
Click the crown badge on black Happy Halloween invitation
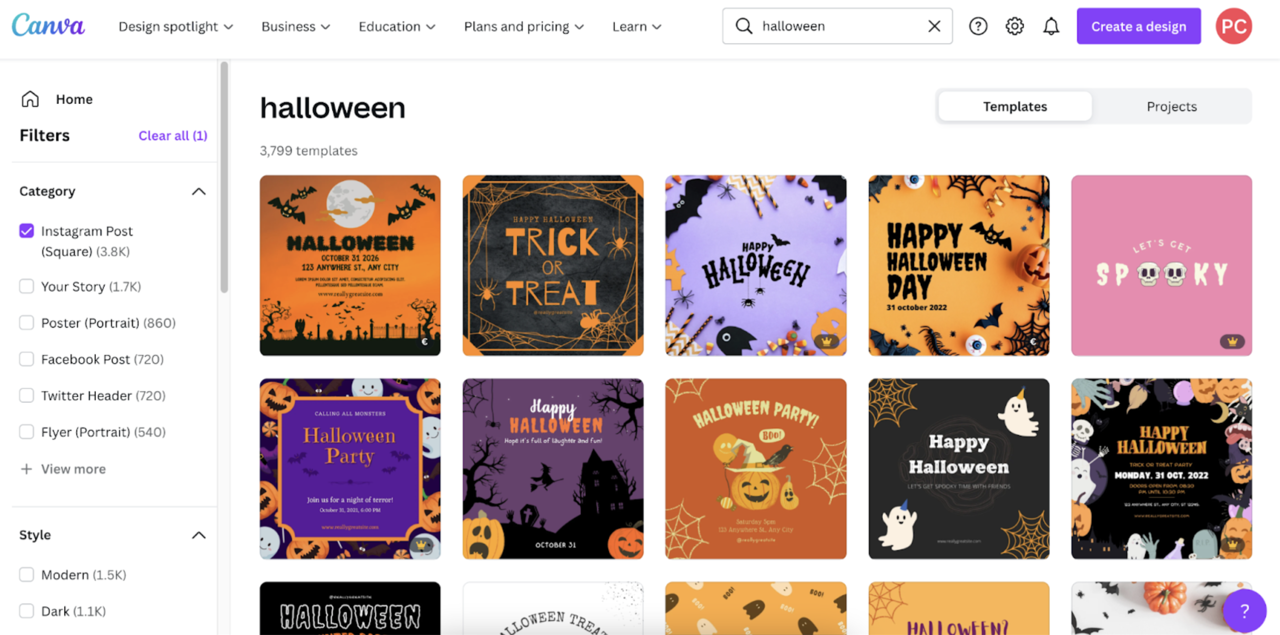coord(1232,545)
